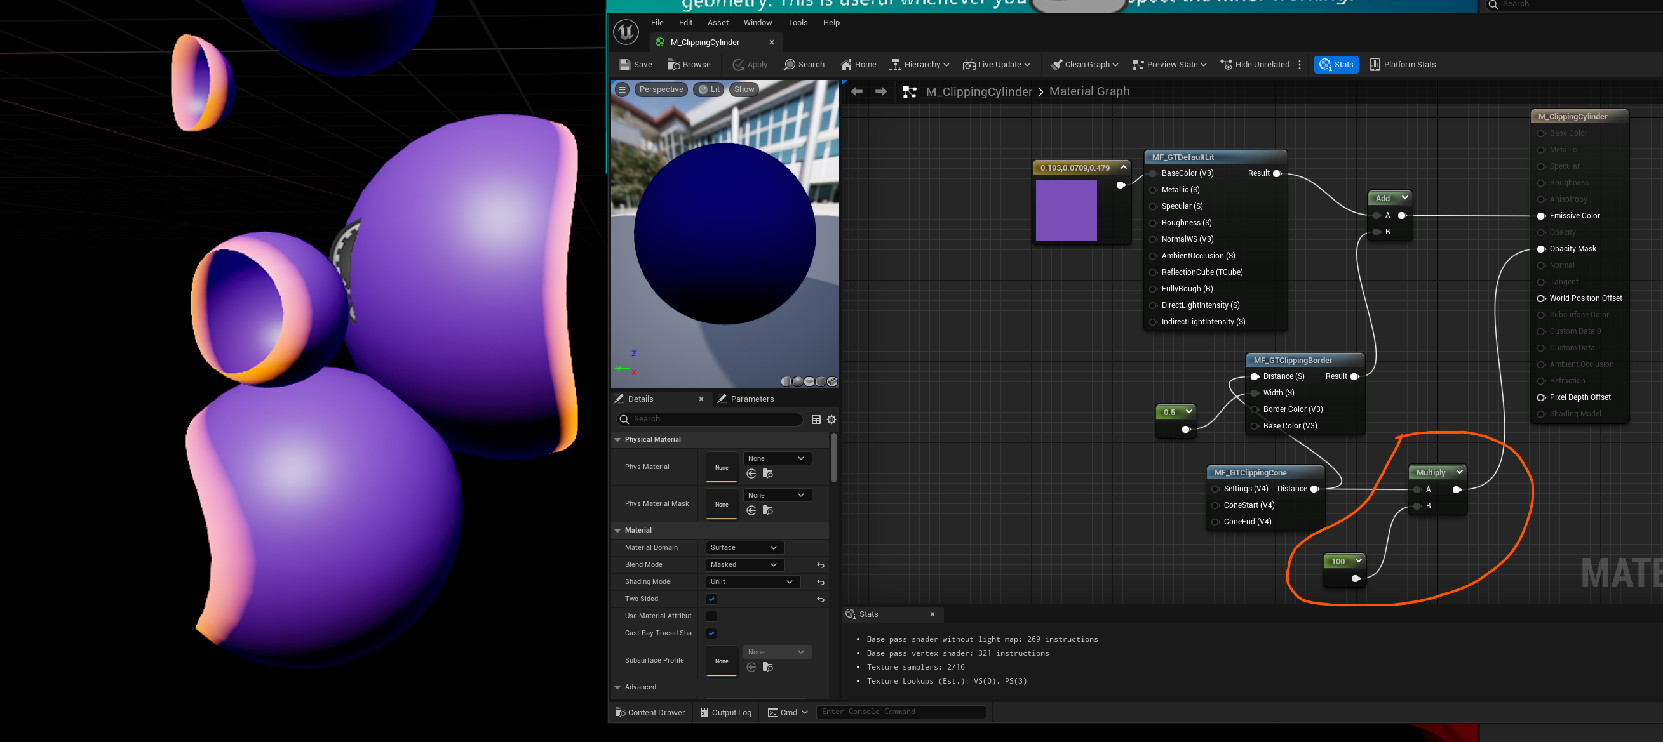Enable Use Material Attributes
Screen dimensions: 1663x742
click(711, 616)
